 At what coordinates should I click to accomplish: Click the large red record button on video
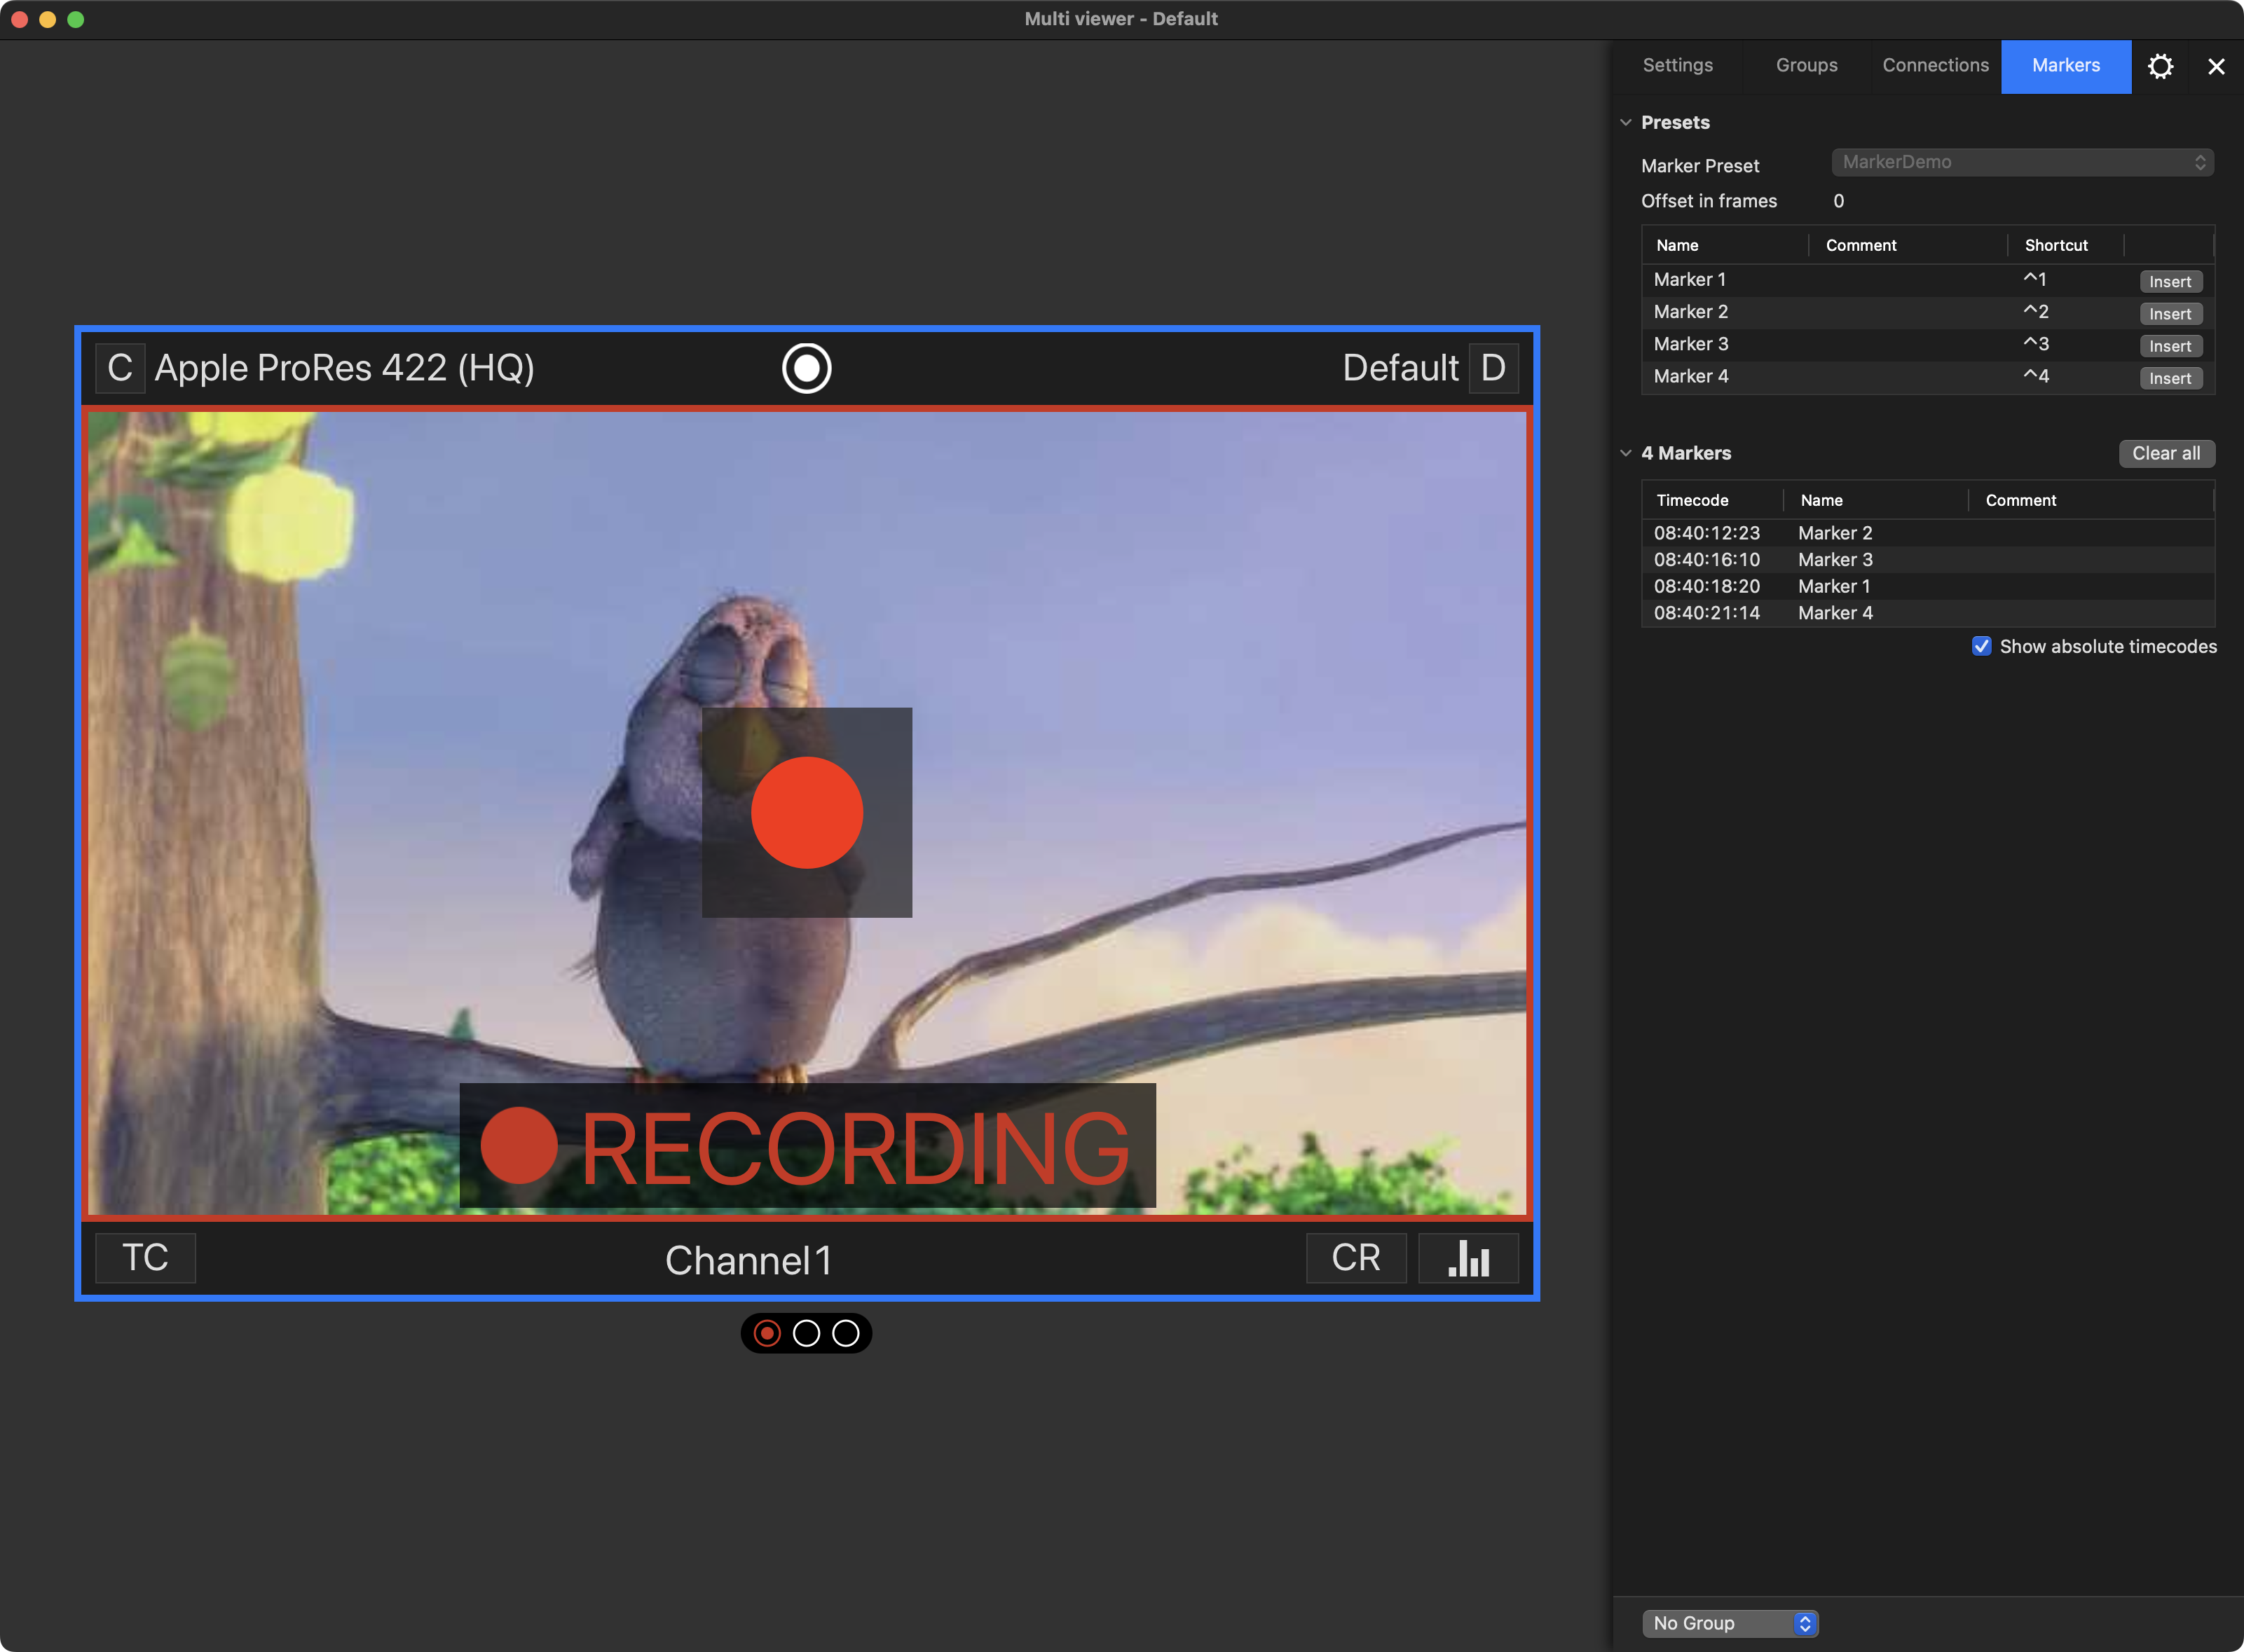coord(807,812)
